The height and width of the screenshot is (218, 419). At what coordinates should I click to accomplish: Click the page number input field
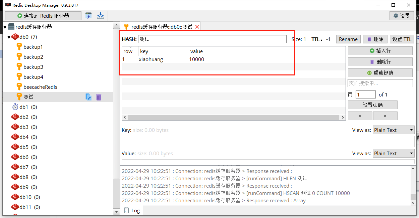(366, 94)
